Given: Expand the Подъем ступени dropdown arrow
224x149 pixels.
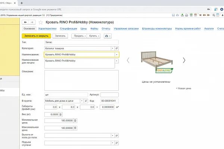Looking at the screenshot, I should pyautogui.click(x=113, y=143).
